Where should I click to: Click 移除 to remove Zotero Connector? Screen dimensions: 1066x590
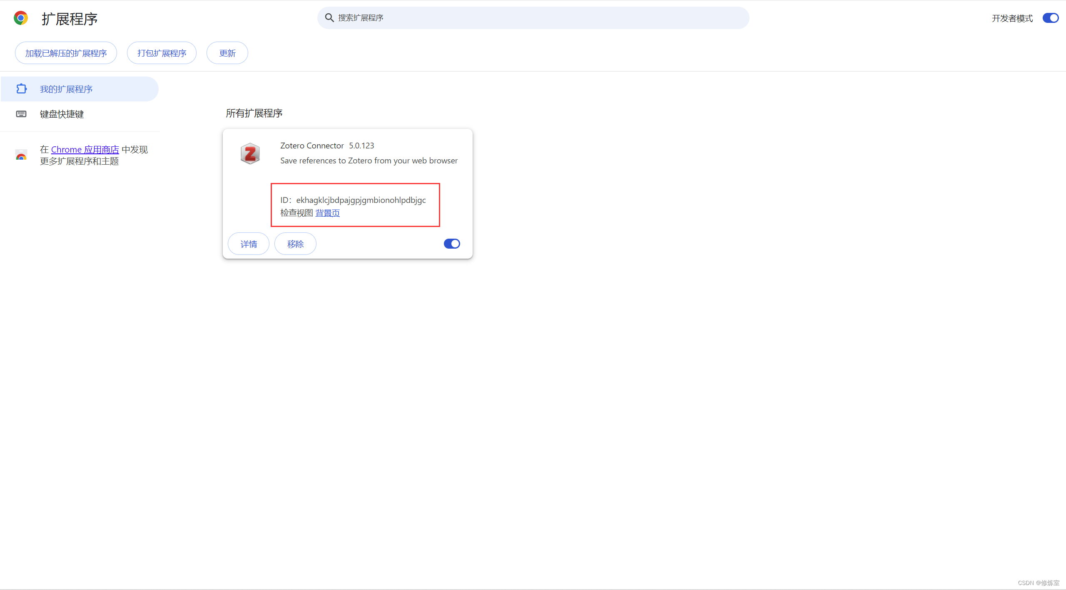point(295,244)
